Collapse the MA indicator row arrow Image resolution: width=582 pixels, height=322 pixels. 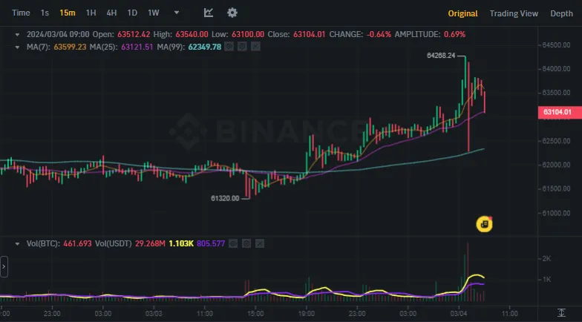pos(17,47)
